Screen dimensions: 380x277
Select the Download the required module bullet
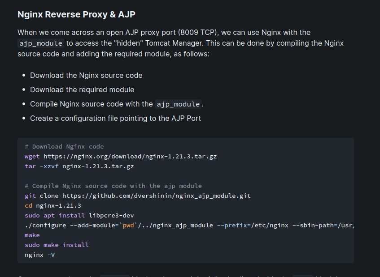click(82, 89)
